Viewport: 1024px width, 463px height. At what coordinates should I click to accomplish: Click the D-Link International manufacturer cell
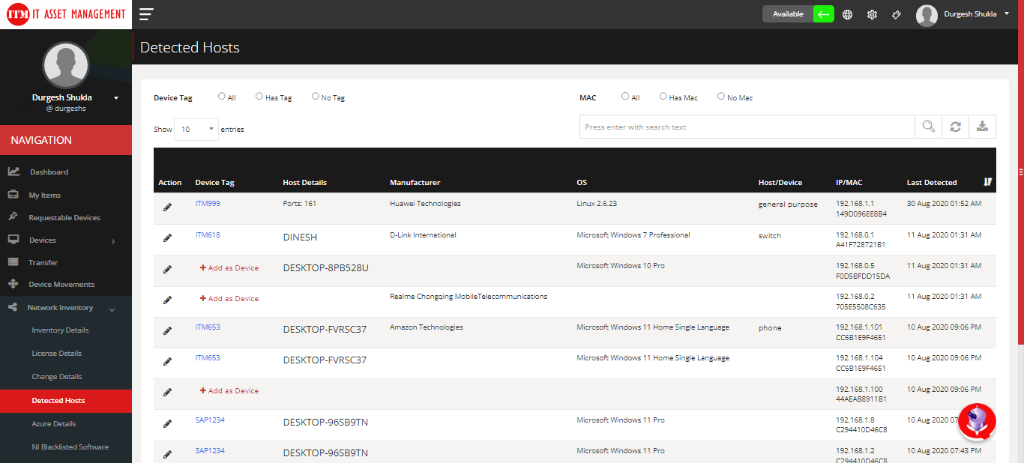pos(423,235)
